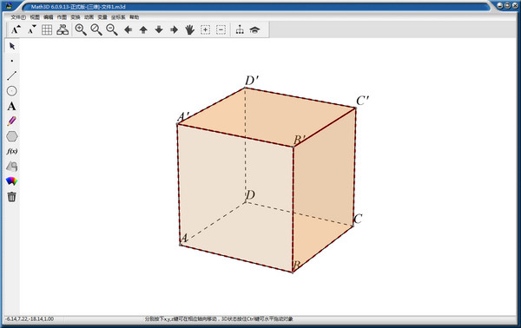Select the f(x) function tool
This screenshot has height=328, width=521.
[12, 151]
